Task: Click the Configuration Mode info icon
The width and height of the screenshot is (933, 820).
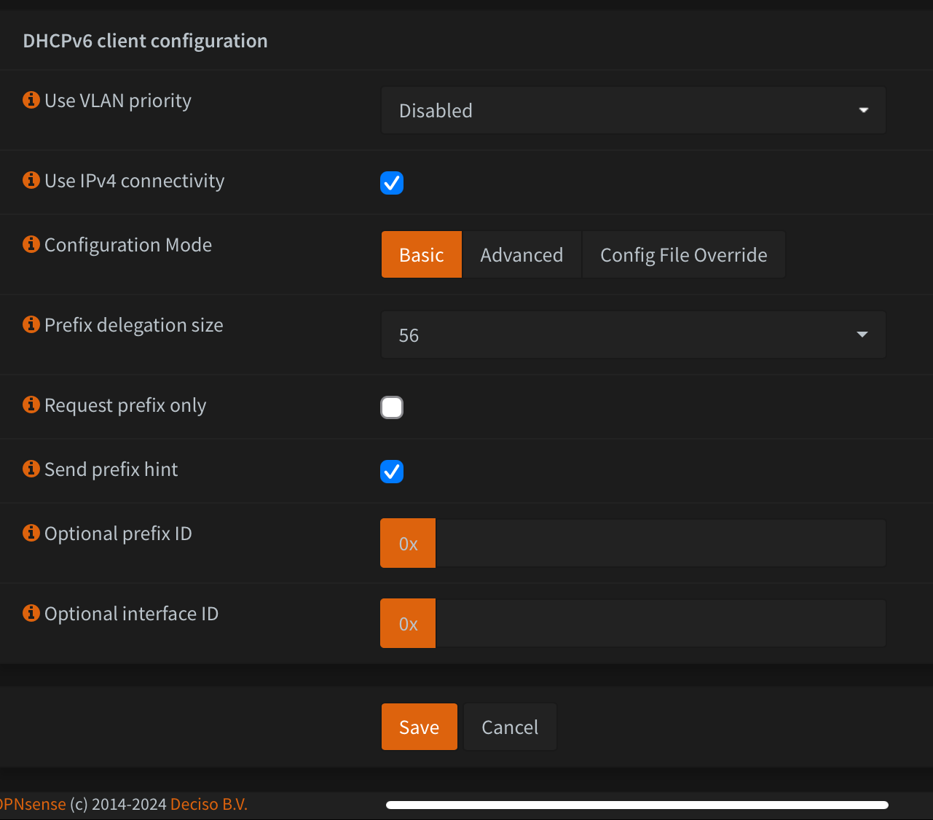Action: point(31,244)
